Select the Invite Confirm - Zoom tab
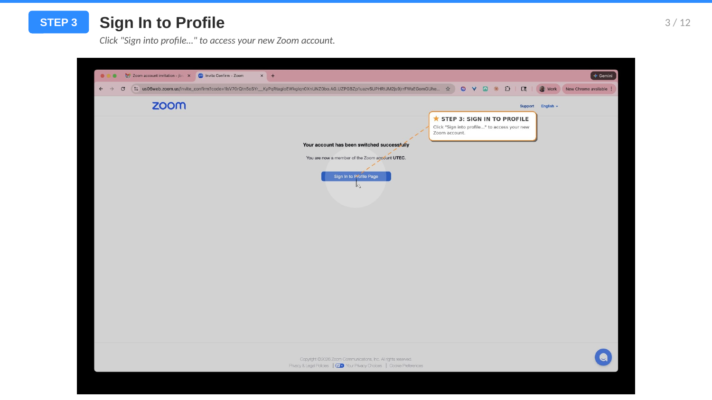Screen dimensions: 712x400 coord(228,75)
